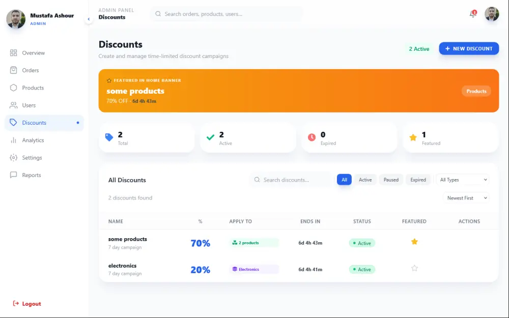Open Orders in the sidebar
Viewport: 509px width, 318px height.
[44, 70]
